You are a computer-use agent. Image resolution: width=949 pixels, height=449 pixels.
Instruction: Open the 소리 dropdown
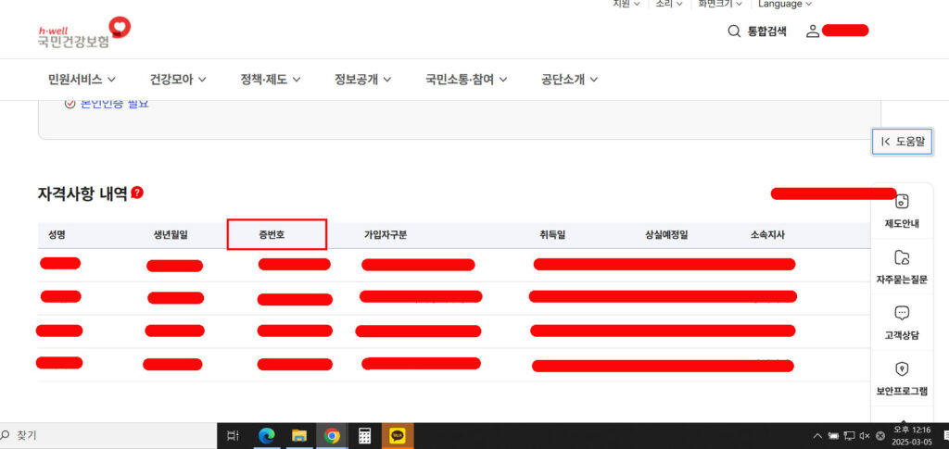669,4
